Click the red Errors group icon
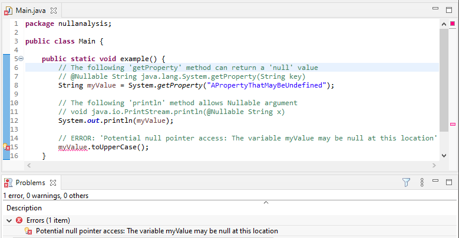459x238 pixels. tap(19, 220)
